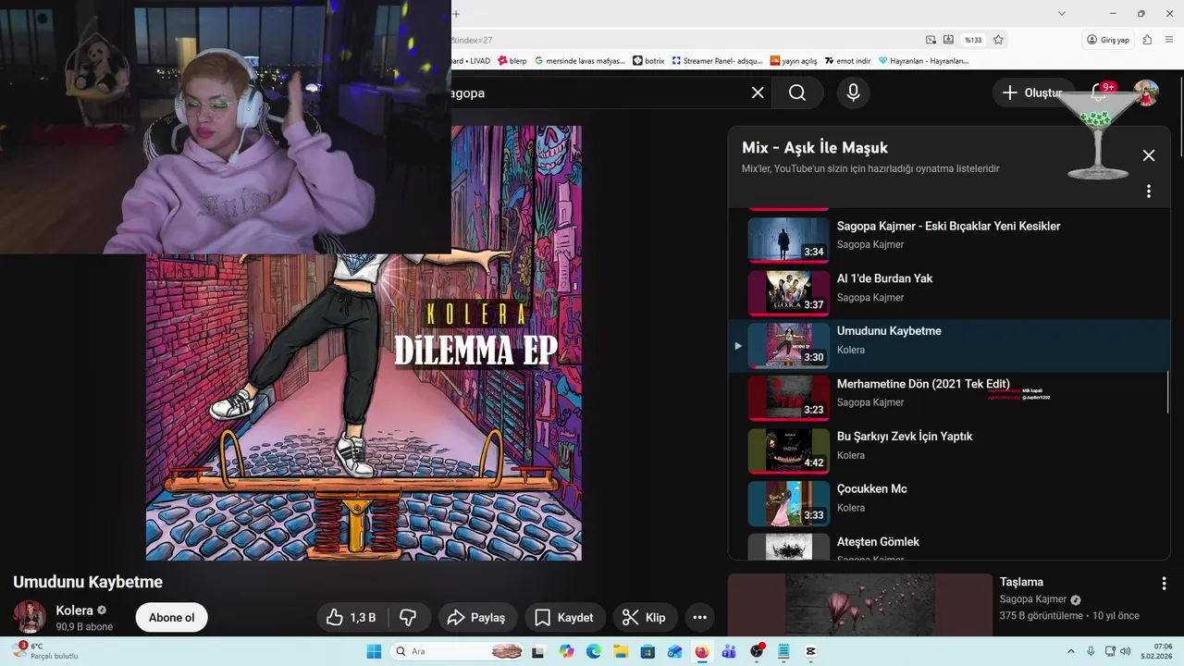Screen dimensions: 1184x666
Task: Open the taskbar volume control
Action: (x=1125, y=651)
